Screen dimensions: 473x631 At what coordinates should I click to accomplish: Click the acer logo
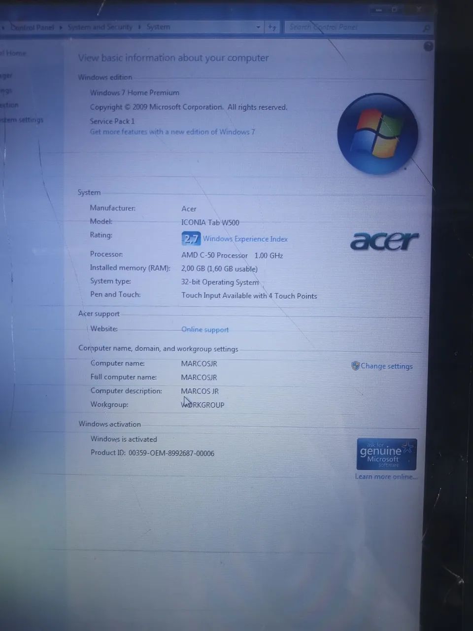coord(384,241)
